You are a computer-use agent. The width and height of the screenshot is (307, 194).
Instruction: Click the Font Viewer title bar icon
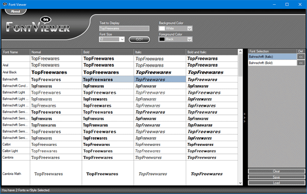5,4
